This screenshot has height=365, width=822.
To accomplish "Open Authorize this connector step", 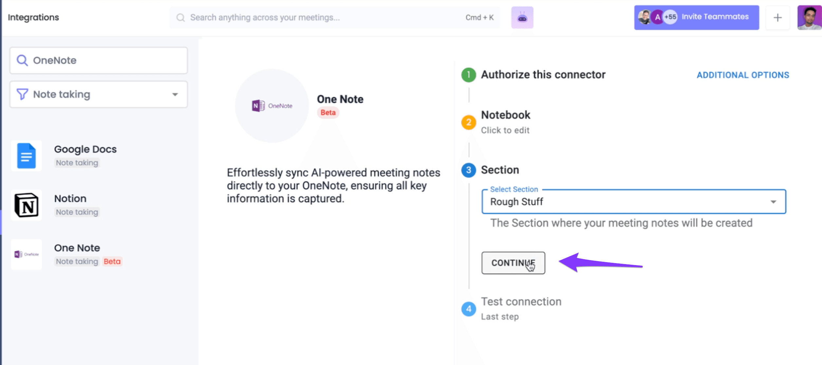I will click(543, 75).
